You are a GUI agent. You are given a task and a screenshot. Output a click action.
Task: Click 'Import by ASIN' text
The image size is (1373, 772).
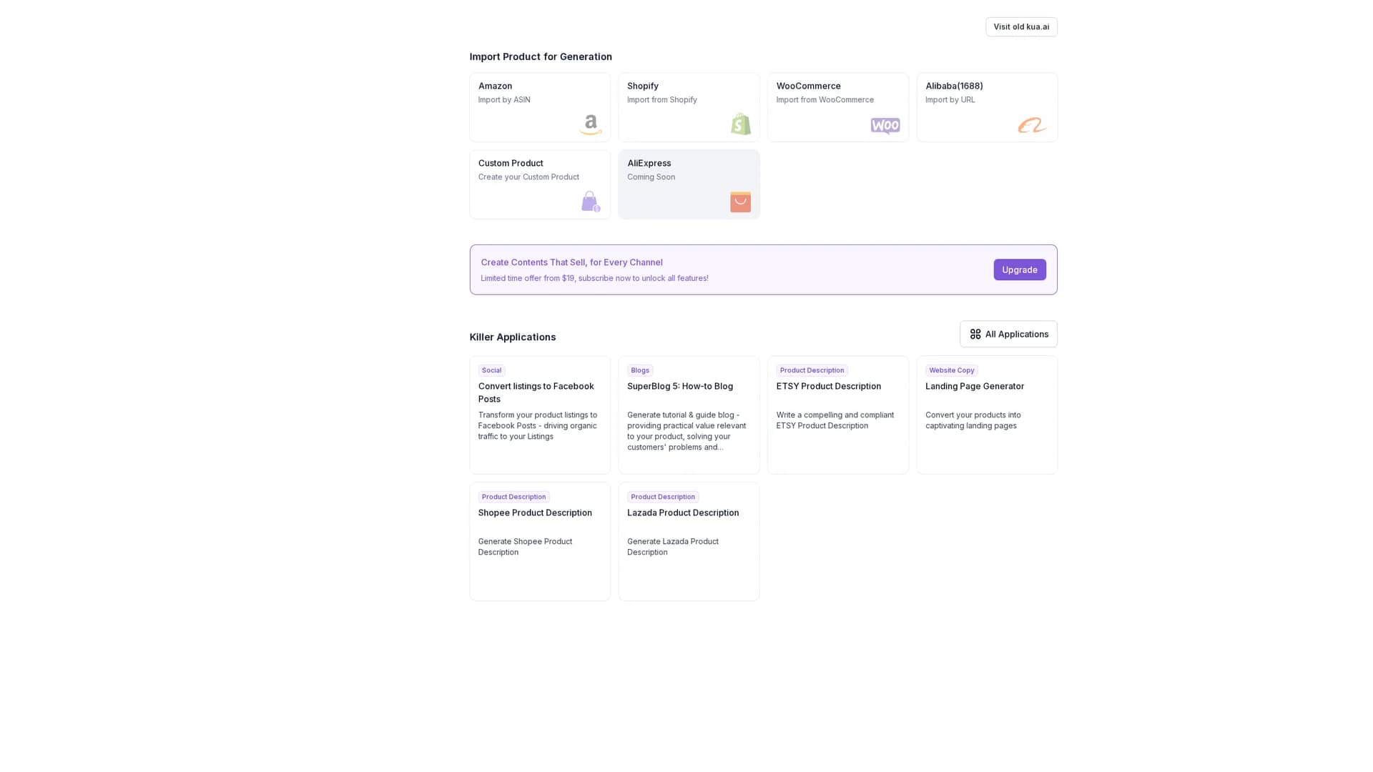tap(504, 99)
